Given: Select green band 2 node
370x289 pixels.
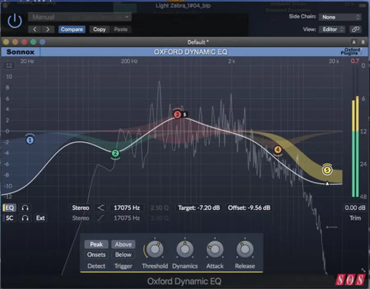Looking at the screenshot, I should [116, 153].
